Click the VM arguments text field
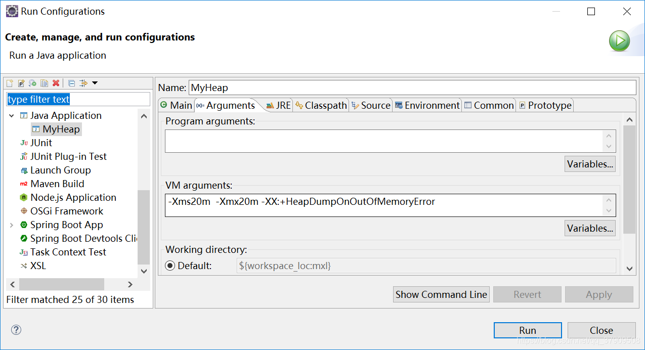 384,205
